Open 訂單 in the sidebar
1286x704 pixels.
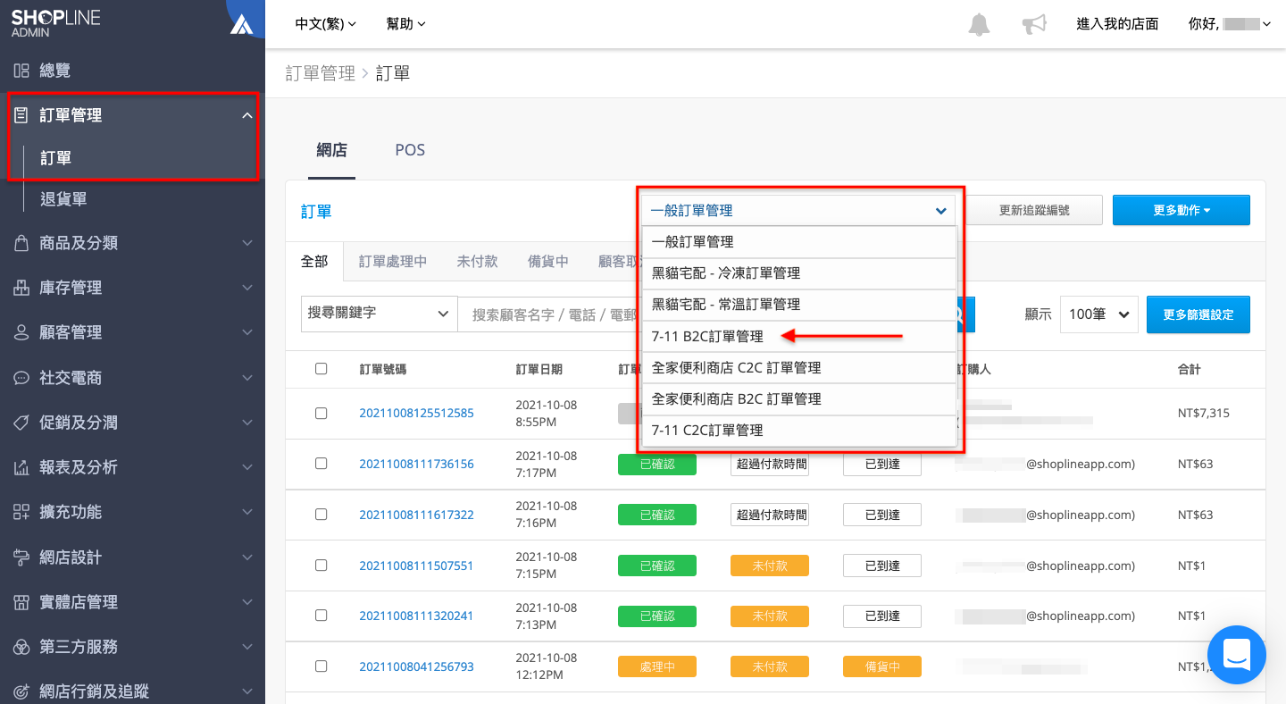pos(55,158)
